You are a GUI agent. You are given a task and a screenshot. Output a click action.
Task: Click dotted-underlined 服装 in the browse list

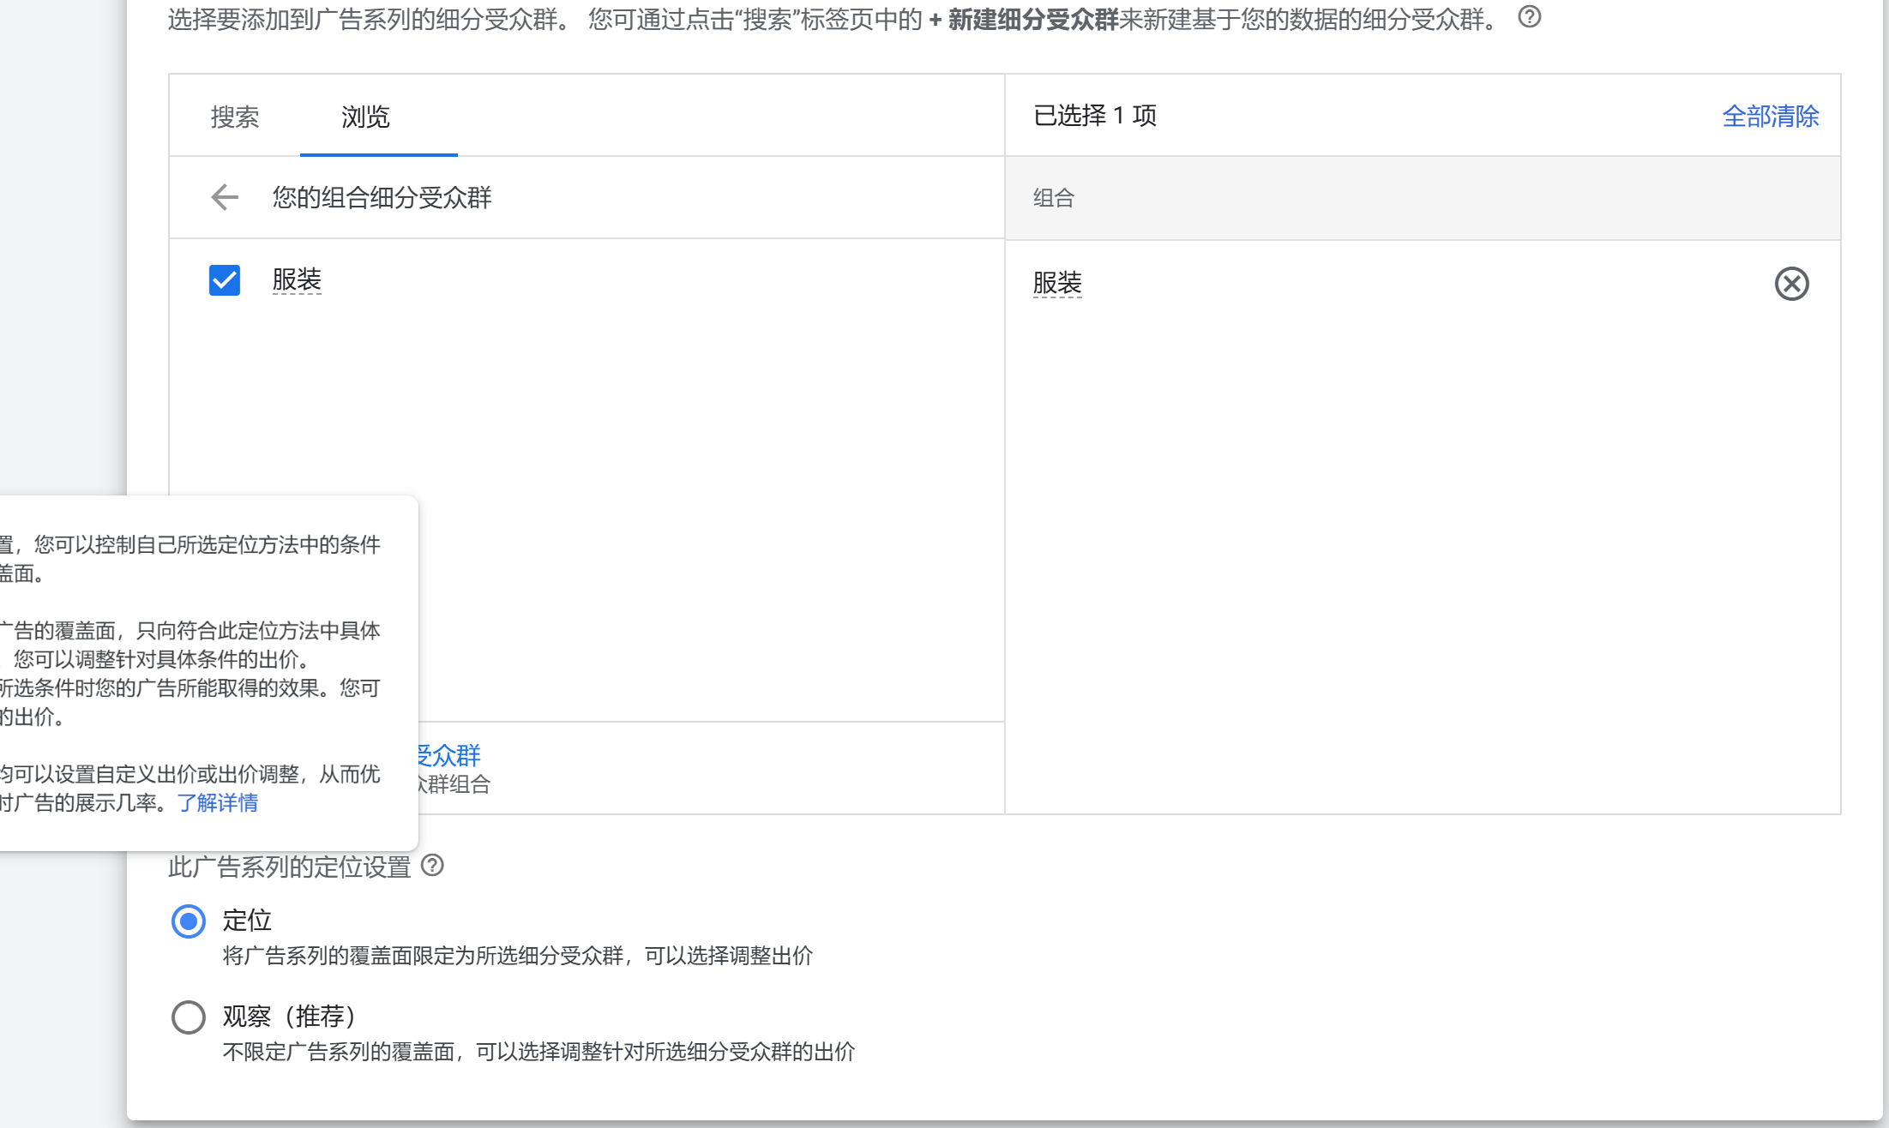[298, 279]
